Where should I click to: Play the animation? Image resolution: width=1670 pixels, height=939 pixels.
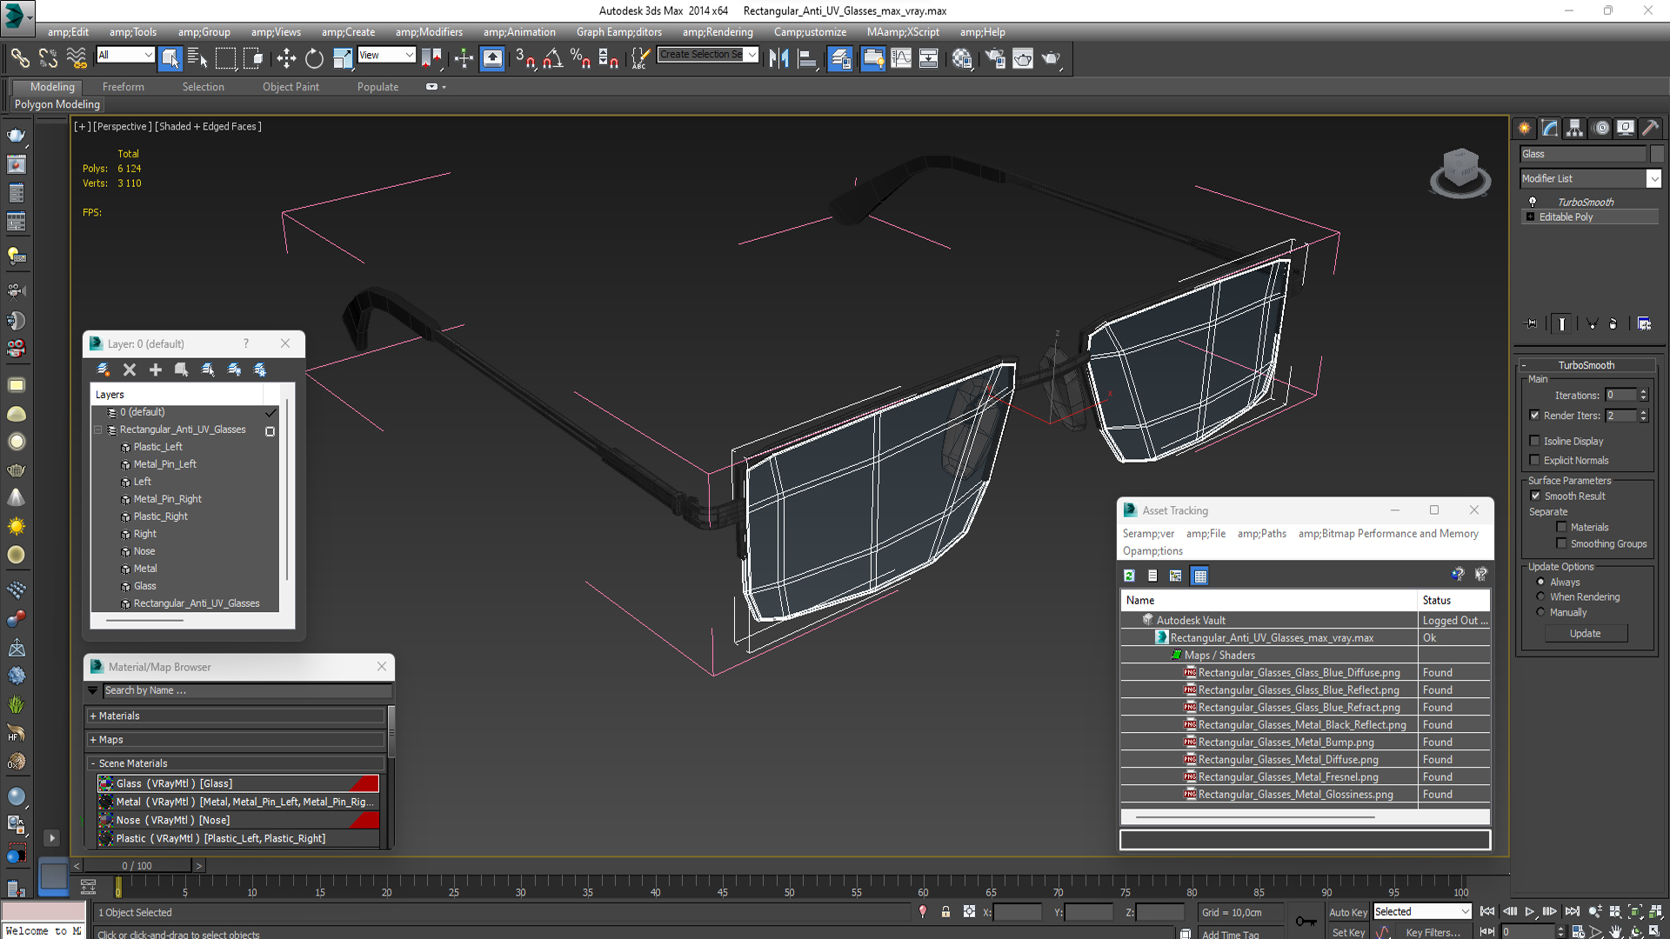[x=1529, y=911]
